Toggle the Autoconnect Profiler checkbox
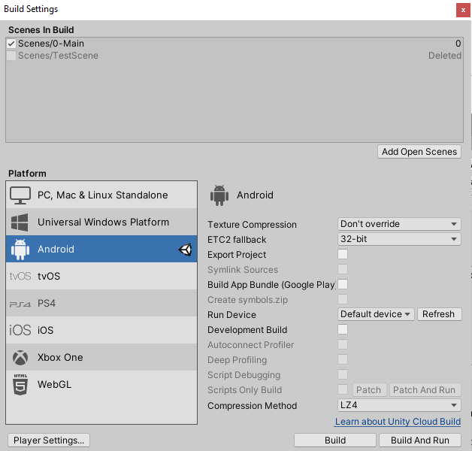Viewport: 472px width, 451px height. [x=343, y=345]
